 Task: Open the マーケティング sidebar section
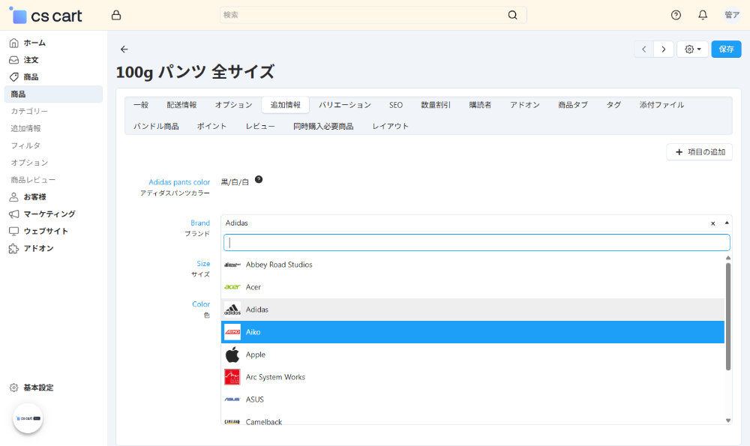click(13, 214)
